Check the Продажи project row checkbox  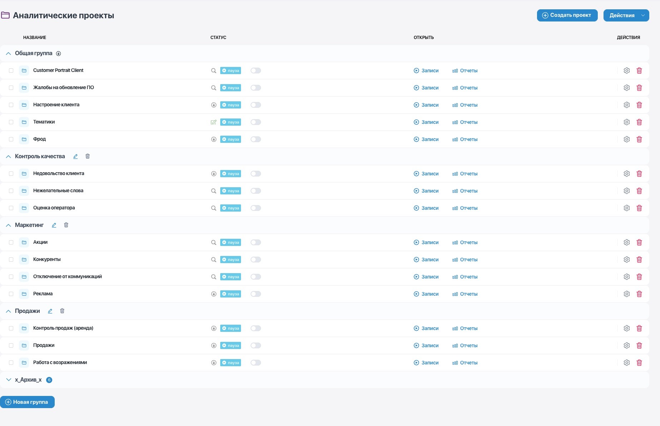point(11,345)
